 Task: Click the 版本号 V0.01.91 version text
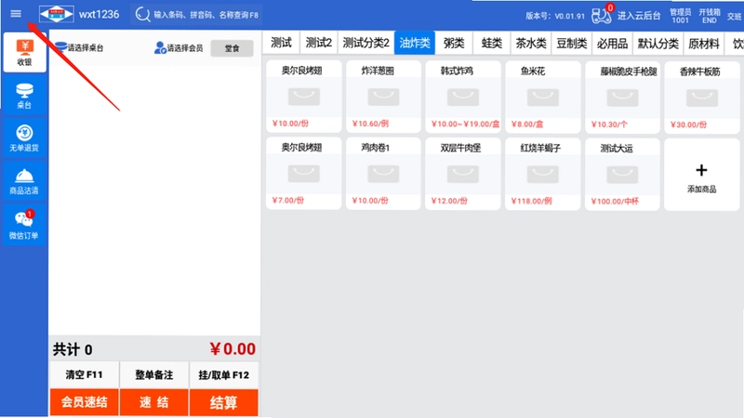pos(554,16)
